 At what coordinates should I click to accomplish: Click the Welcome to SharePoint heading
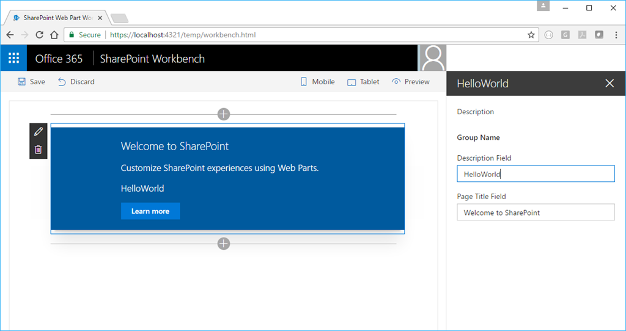click(x=174, y=147)
